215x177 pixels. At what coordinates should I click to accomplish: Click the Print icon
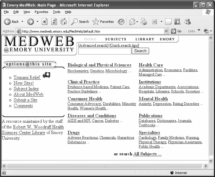[x=144, y=22]
